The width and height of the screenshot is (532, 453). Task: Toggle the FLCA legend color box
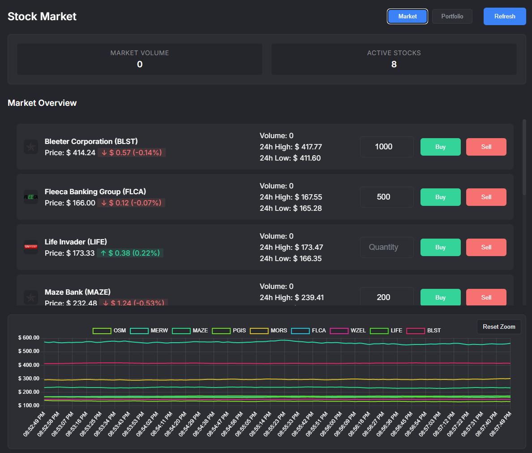(300, 331)
